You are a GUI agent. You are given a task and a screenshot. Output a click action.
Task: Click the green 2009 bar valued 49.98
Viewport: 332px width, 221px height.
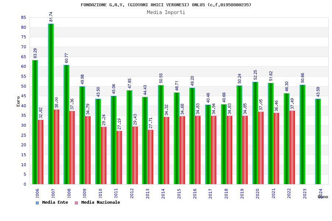82,135
